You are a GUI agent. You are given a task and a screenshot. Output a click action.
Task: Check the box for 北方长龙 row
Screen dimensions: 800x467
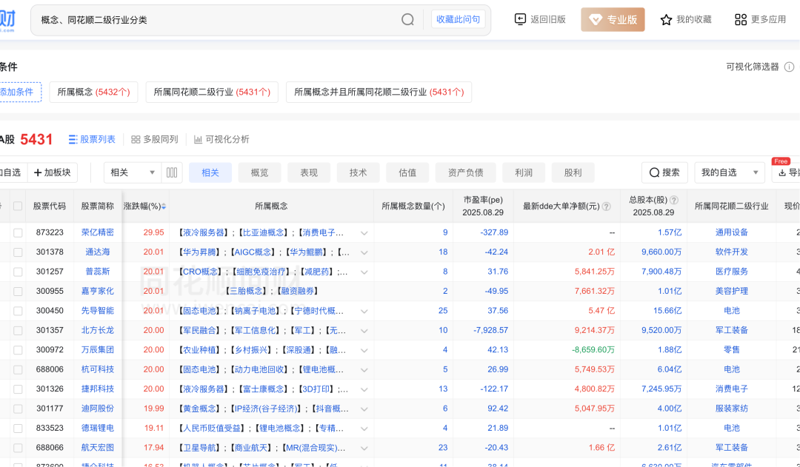(18, 330)
